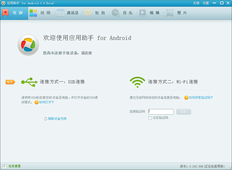Click the 刷新设备列表 refresh link
The width and height of the screenshot is (232, 170).
(57, 119)
